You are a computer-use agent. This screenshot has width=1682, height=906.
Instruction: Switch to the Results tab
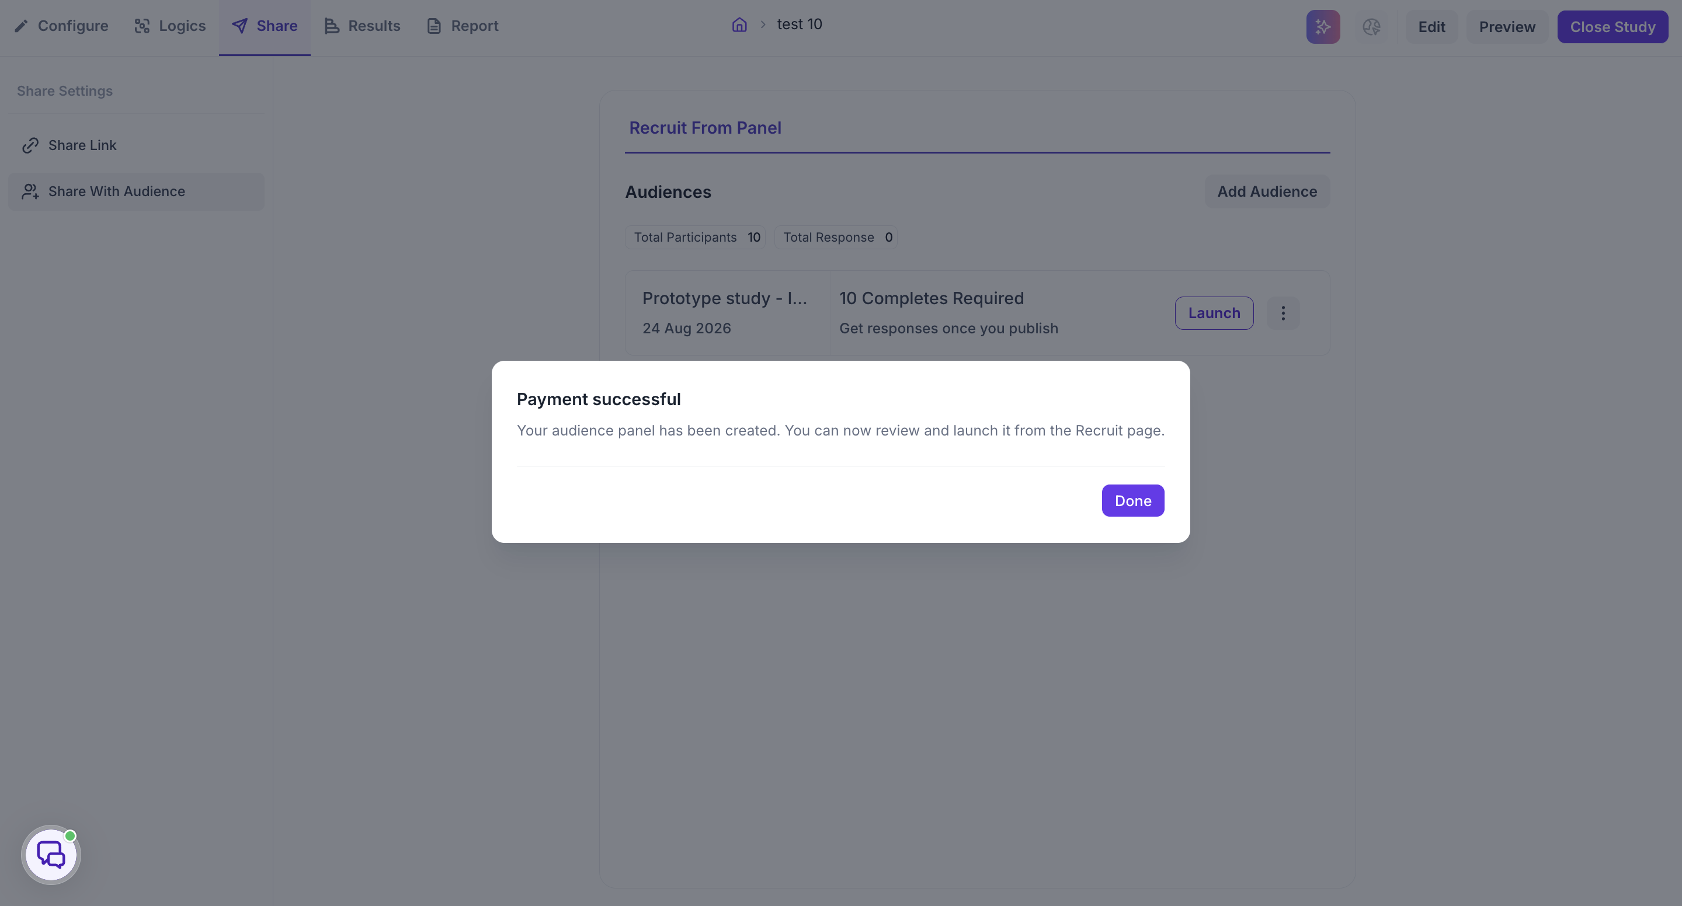tap(362, 26)
